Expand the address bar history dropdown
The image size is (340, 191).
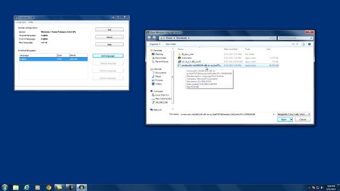(270, 38)
